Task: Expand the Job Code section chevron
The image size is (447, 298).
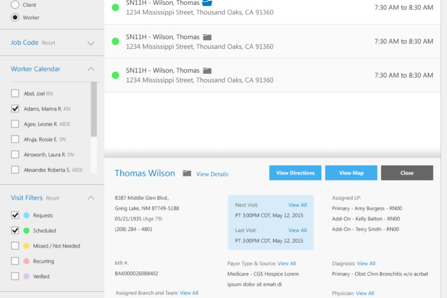Action: tap(91, 43)
